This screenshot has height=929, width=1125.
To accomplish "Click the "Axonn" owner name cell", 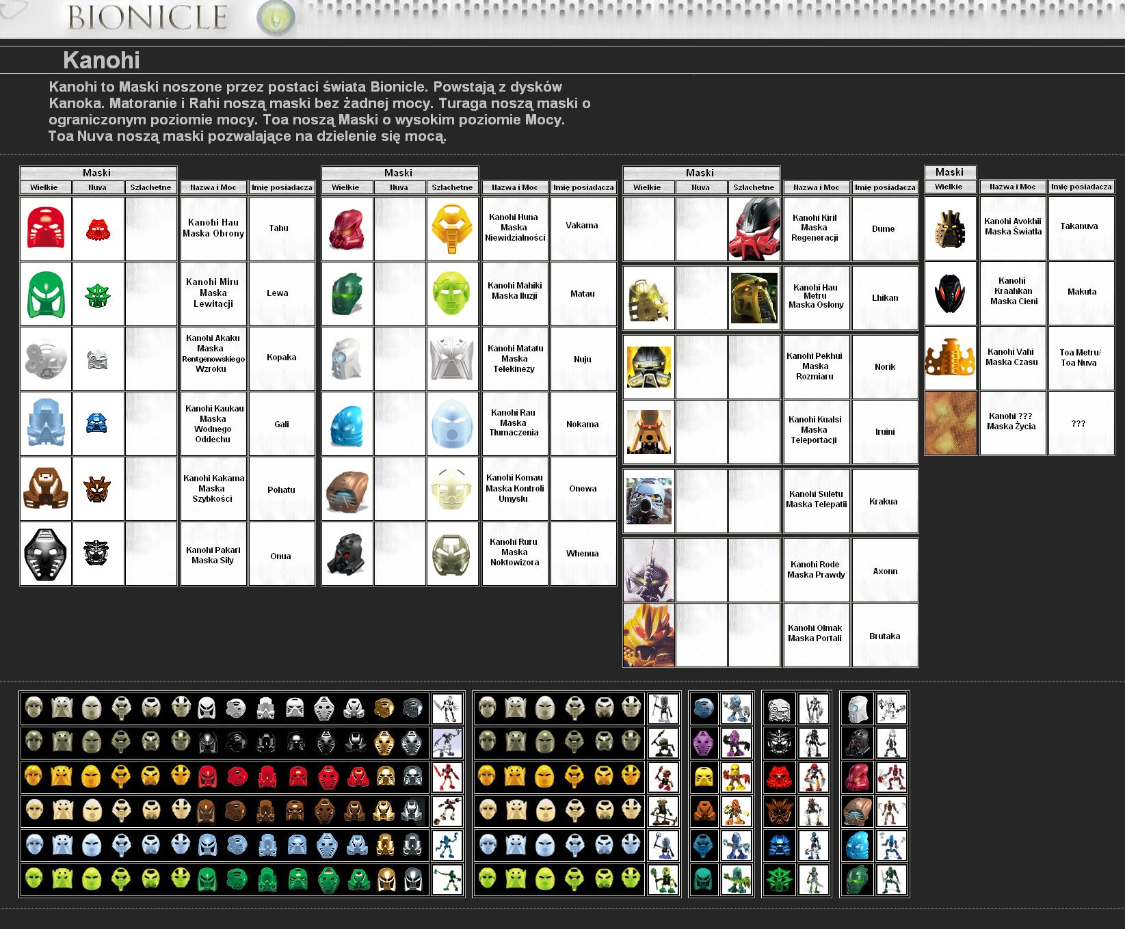I will 884,570.
